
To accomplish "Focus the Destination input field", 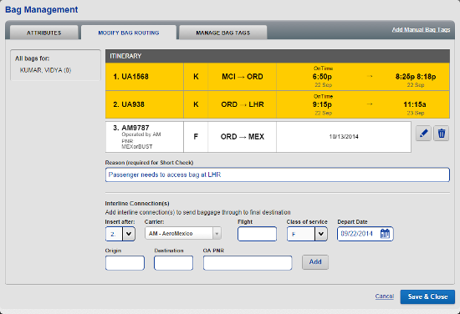I will click(x=173, y=263).
